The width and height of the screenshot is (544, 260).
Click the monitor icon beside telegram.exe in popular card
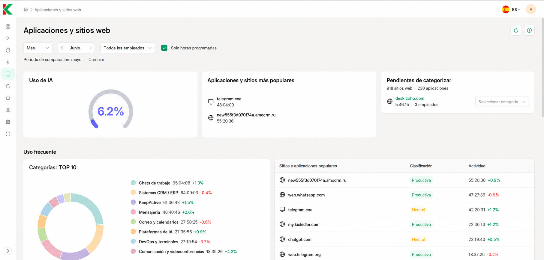pos(211,102)
